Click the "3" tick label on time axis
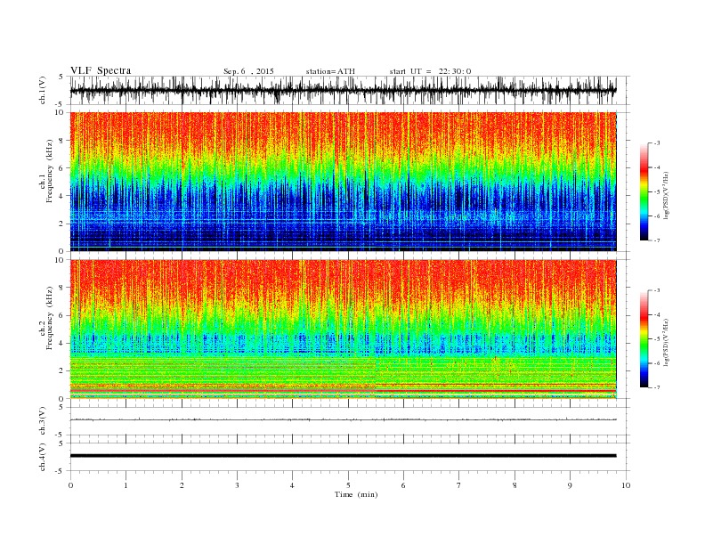Viewport: 705px width, 545px height. (x=237, y=485)
